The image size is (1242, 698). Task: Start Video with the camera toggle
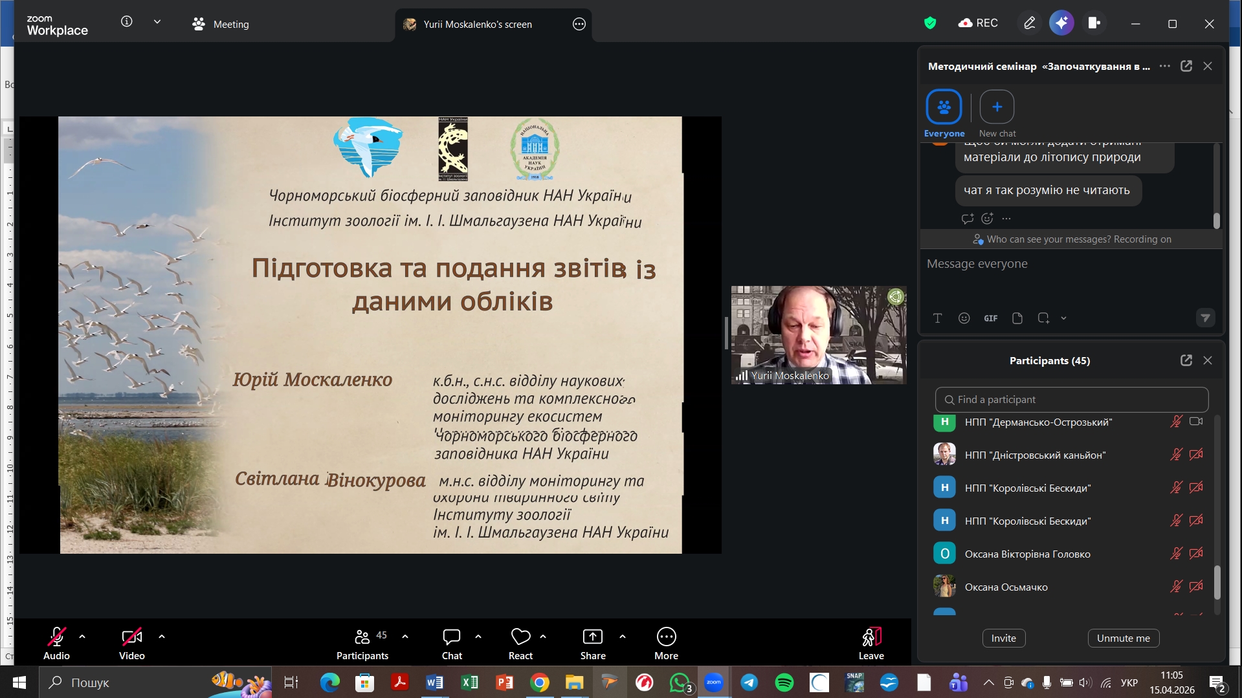131,637
